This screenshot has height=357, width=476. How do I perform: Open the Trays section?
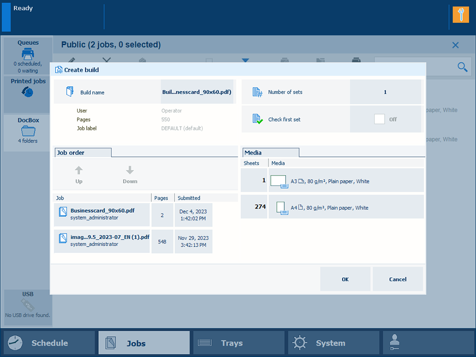(239, 343)
